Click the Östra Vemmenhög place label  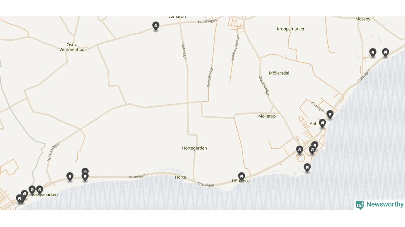click(72, 47)
